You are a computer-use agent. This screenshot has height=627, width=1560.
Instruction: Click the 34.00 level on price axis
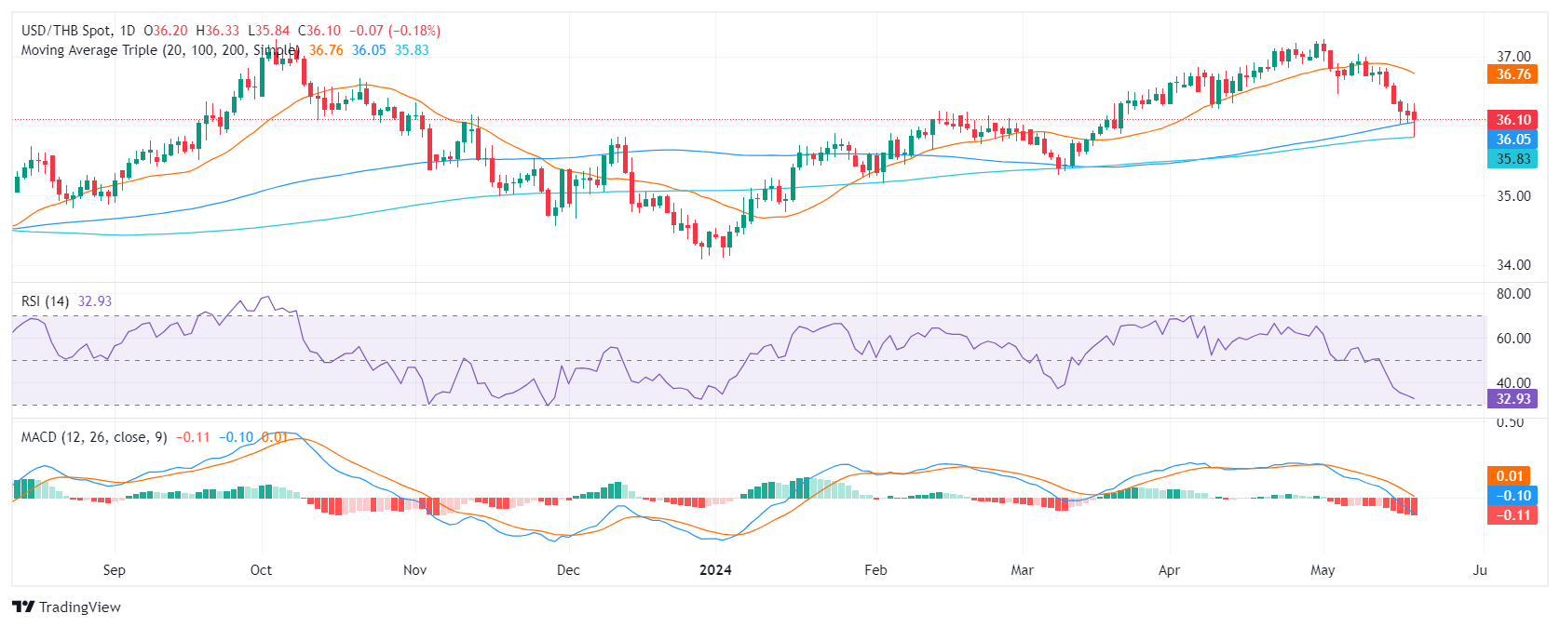pyautogui.click(x=1513, y=265)
